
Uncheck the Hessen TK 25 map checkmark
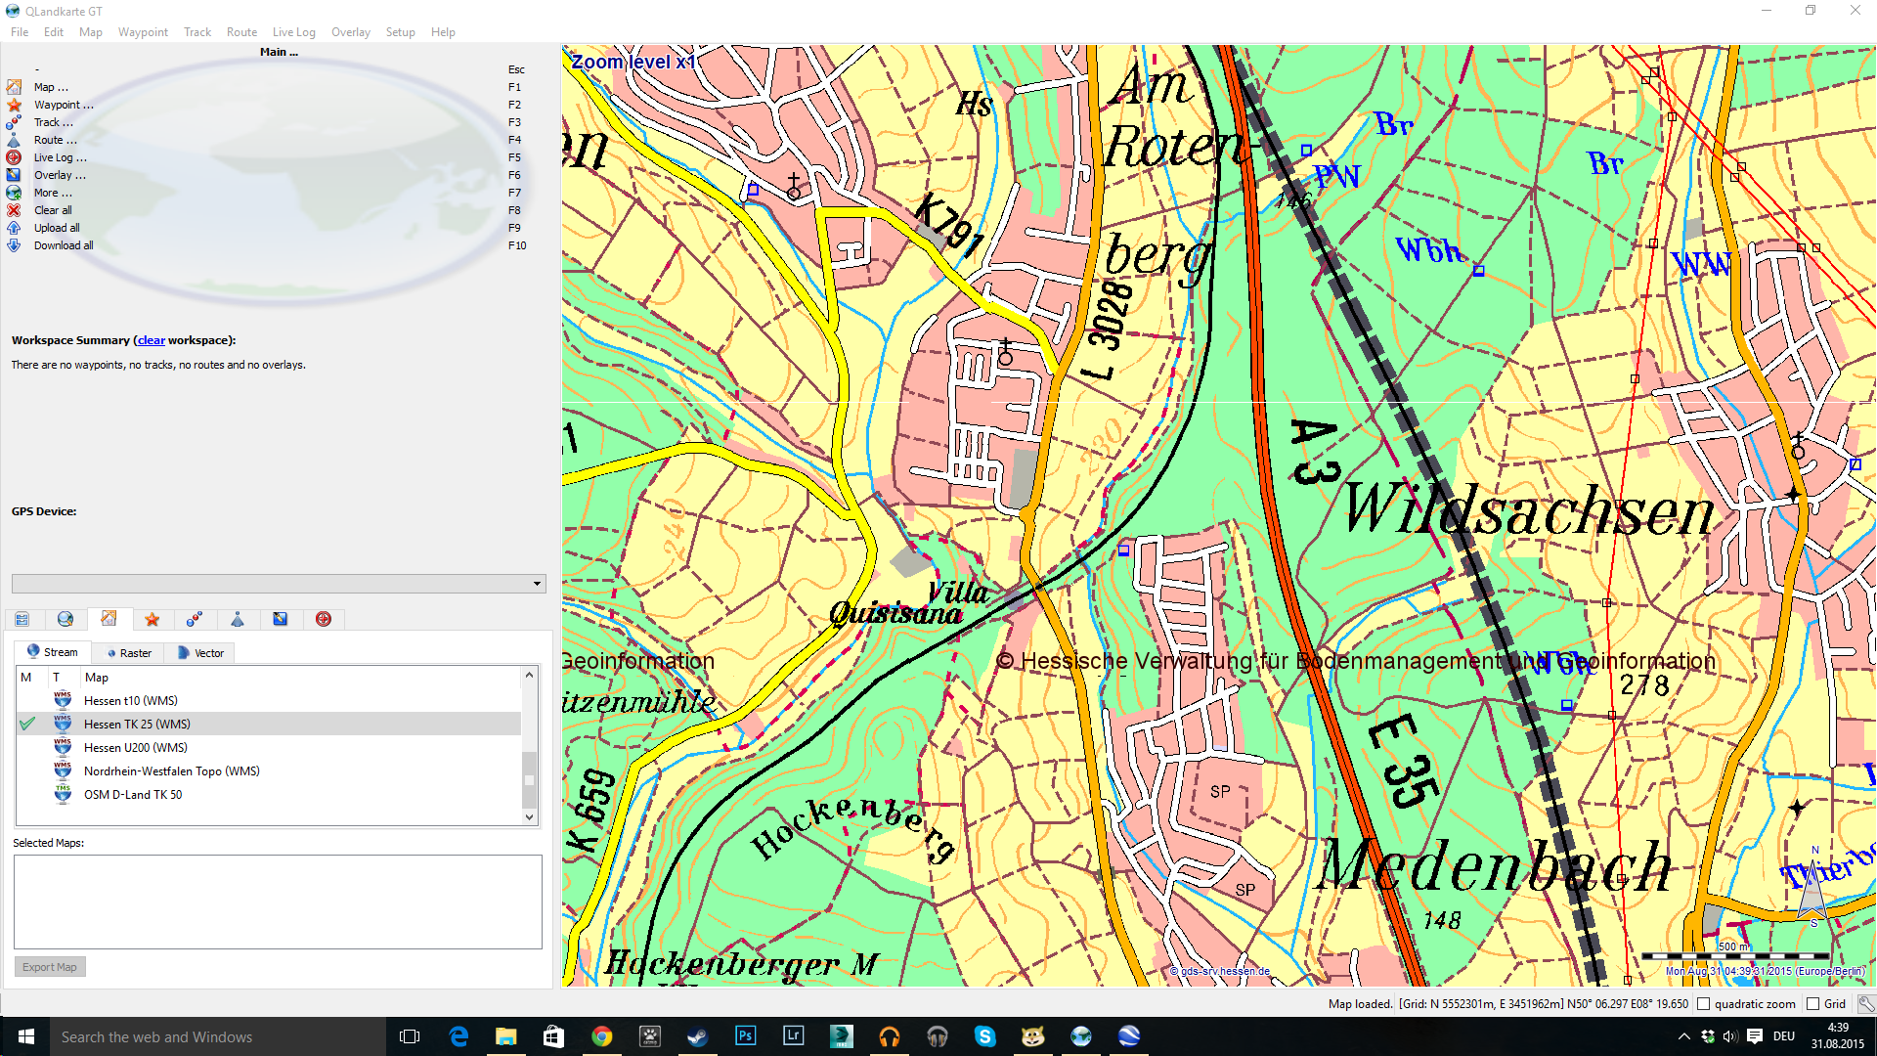tap(27, 725)
